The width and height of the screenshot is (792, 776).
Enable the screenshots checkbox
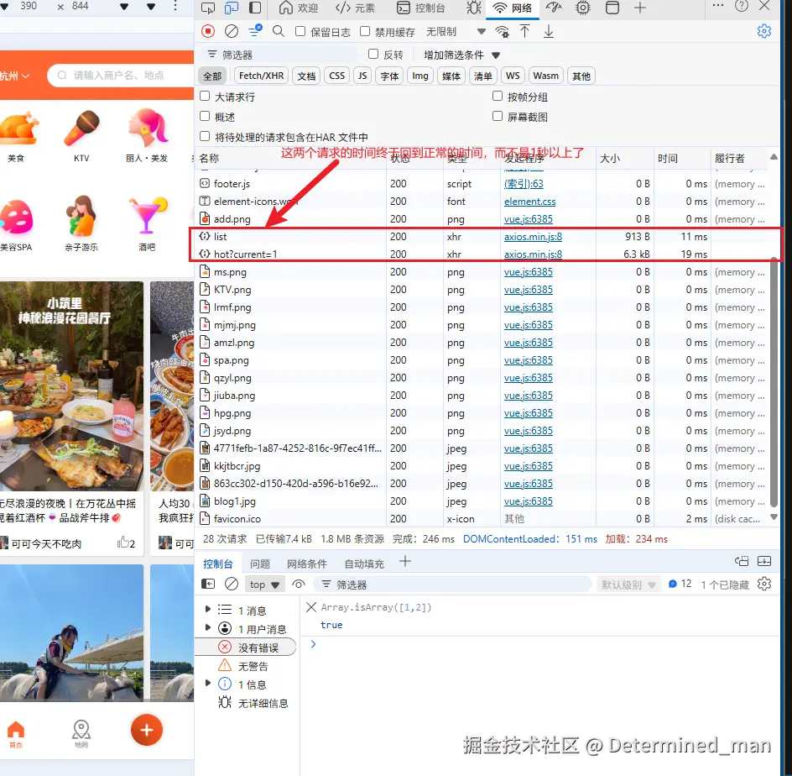498,116
